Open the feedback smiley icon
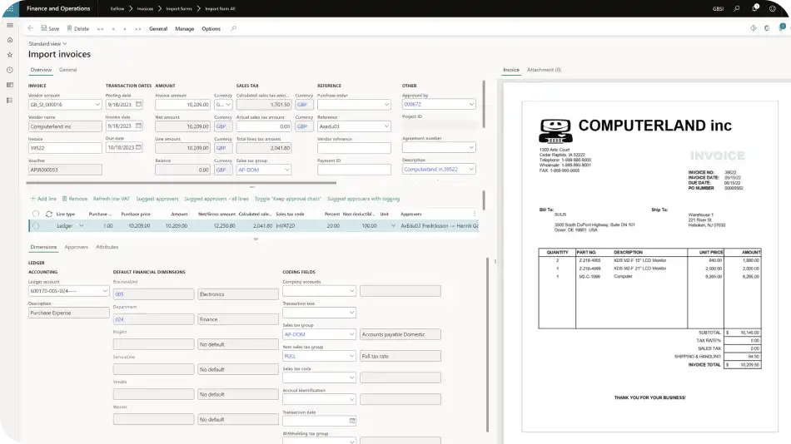The image size is (791, 444). (773, 8)
